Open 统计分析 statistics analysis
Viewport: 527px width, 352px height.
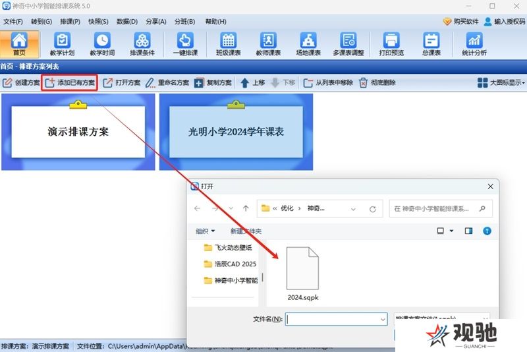tap(474, 44)
